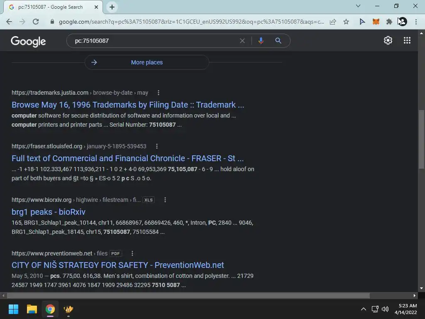The image size is (425, 319).
Task: Open a new browser tab
Action: click(x=112, y=7)
